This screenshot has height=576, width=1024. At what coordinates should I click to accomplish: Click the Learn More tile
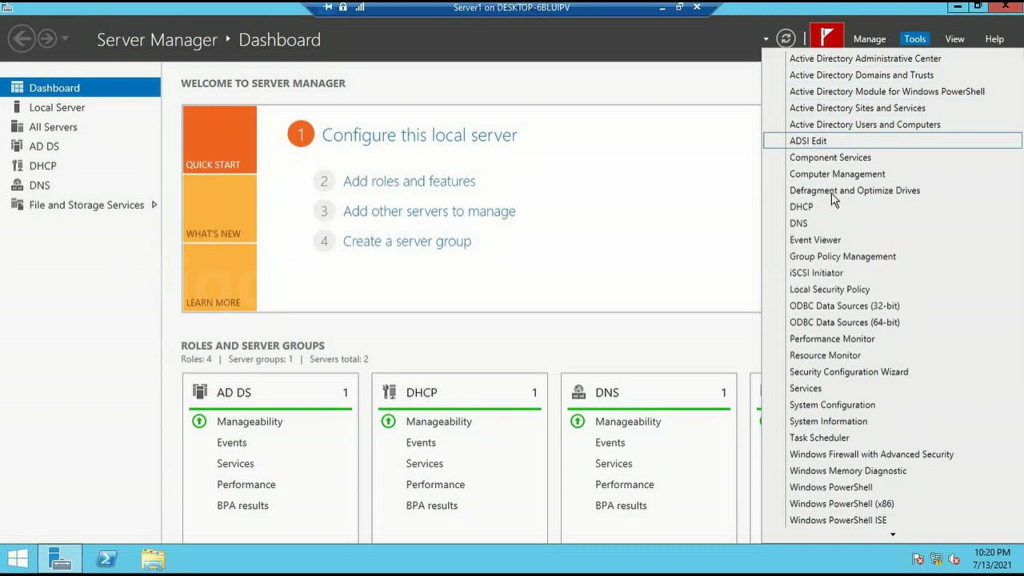[219, 278]
